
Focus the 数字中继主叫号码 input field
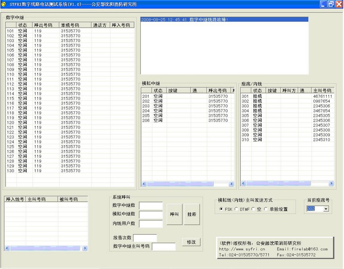pyautogui.click(x=164, y=247)
